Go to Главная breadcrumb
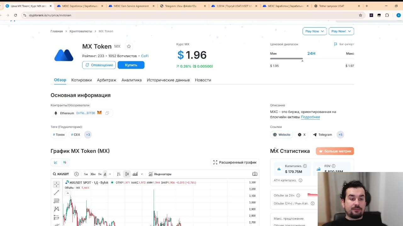Viewport: 403px width, 226px height. click(57, 31)
